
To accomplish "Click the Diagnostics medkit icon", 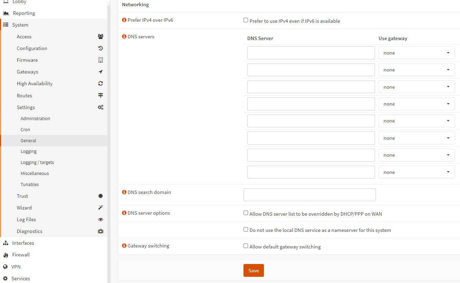I will (101, 231).
